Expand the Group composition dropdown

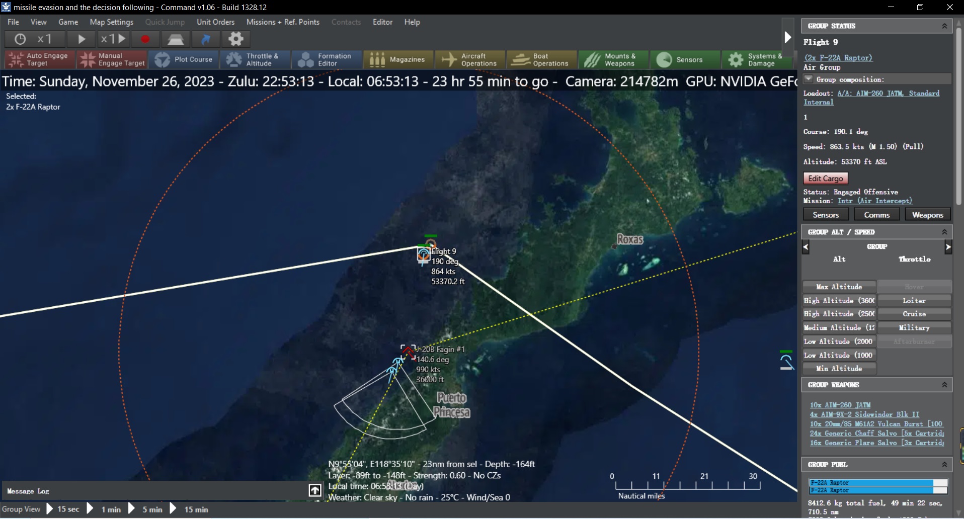[x=809, y=79]
